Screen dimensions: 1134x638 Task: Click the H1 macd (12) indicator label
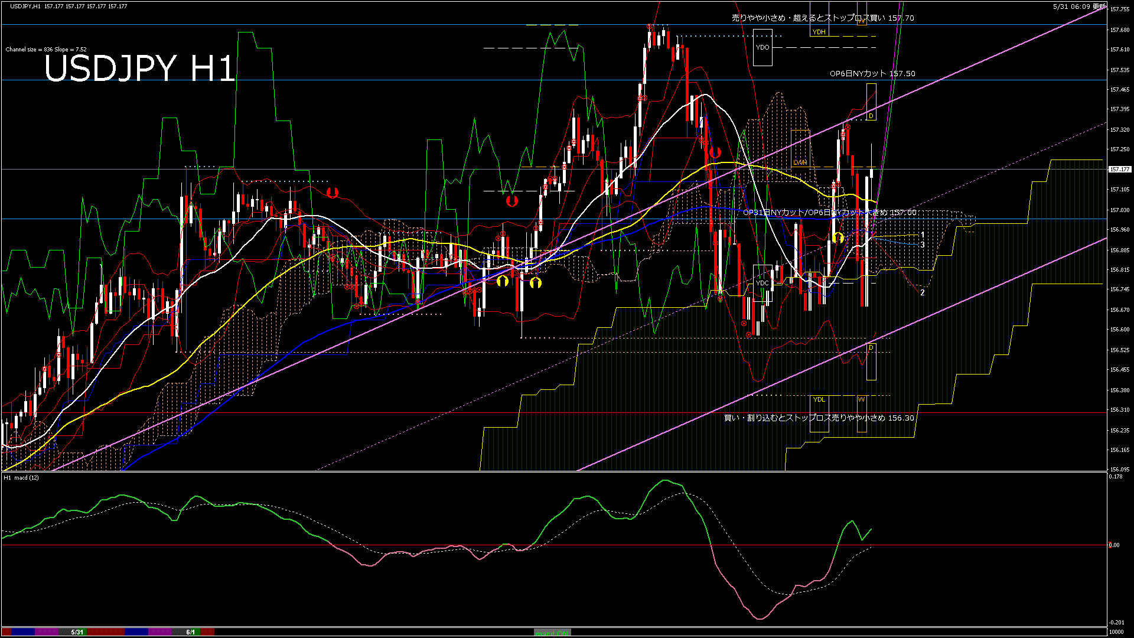click(x=21, y=477)
